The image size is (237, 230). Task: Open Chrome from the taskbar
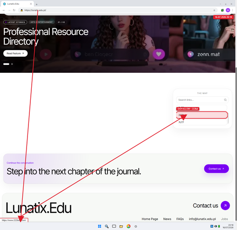point(128,226)
